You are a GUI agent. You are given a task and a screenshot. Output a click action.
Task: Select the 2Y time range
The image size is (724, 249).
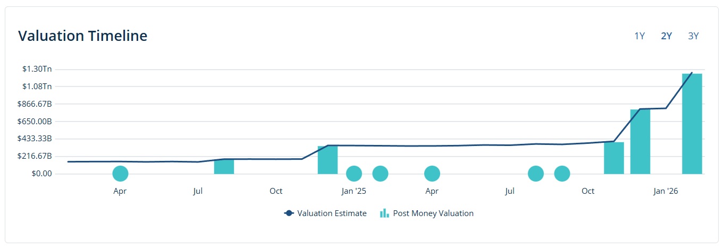(667, 36)
